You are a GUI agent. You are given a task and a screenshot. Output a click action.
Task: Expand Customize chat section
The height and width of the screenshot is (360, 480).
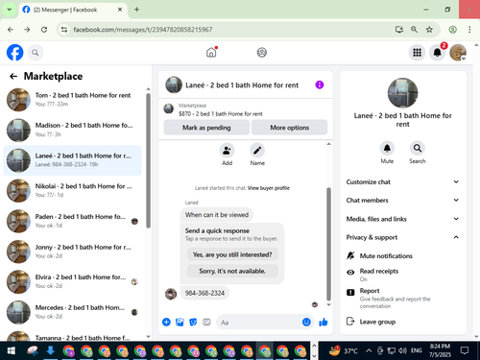pos(402,181)
